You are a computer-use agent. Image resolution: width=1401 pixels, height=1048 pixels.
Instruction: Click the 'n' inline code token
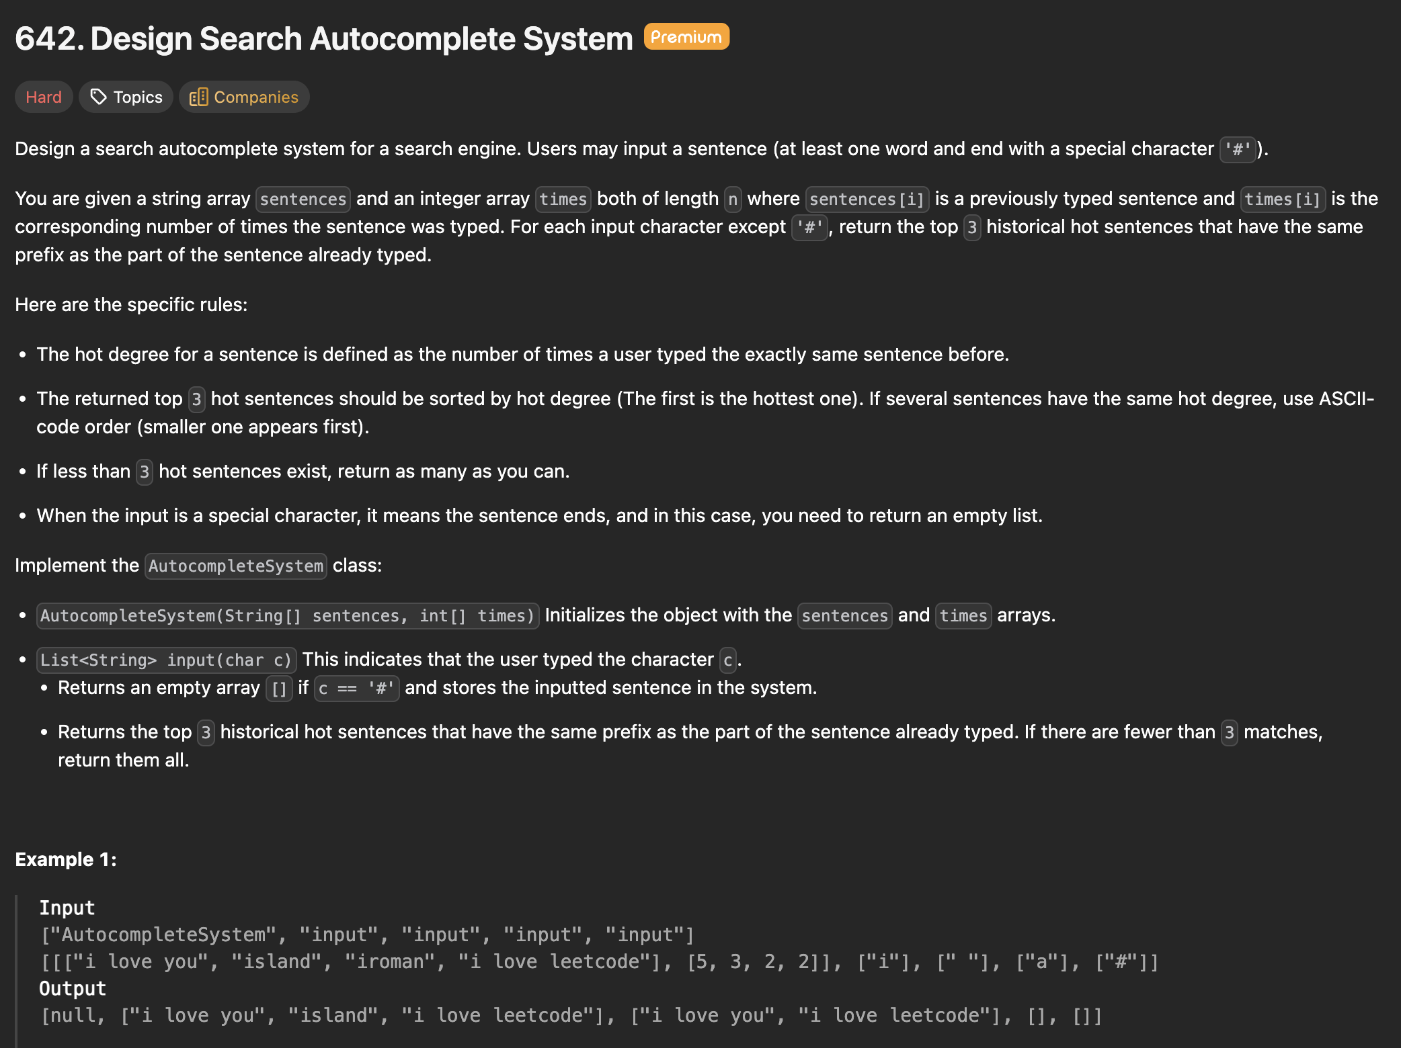[733, 199]
